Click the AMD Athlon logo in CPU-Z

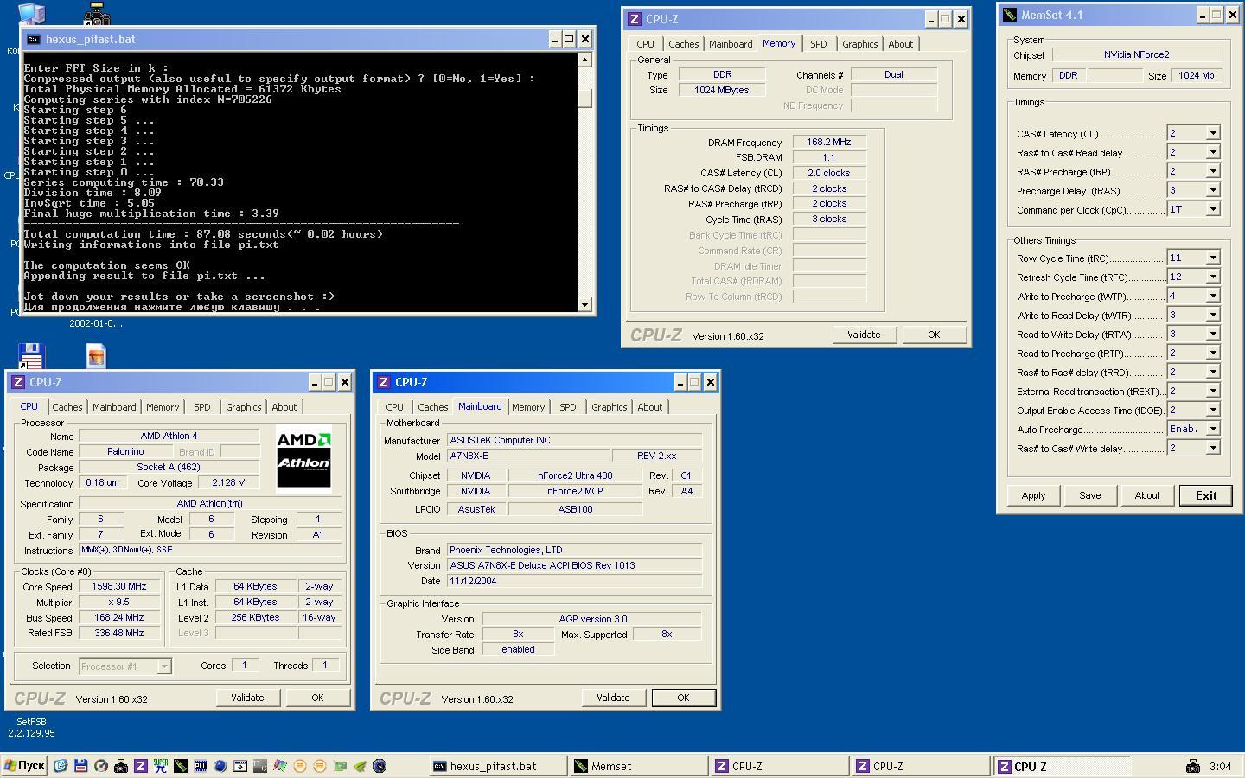pyautogui.click(x=303, y=460)
